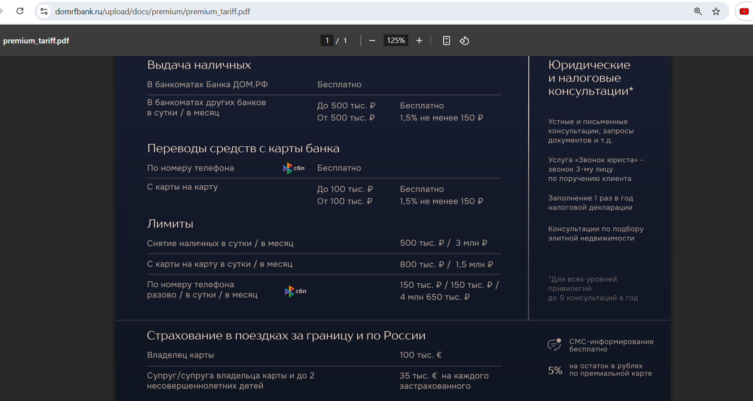The height and width of the screenshot is (401, 753).
Task: Toggle fit to page button
Action: click(x=446, y=41)
